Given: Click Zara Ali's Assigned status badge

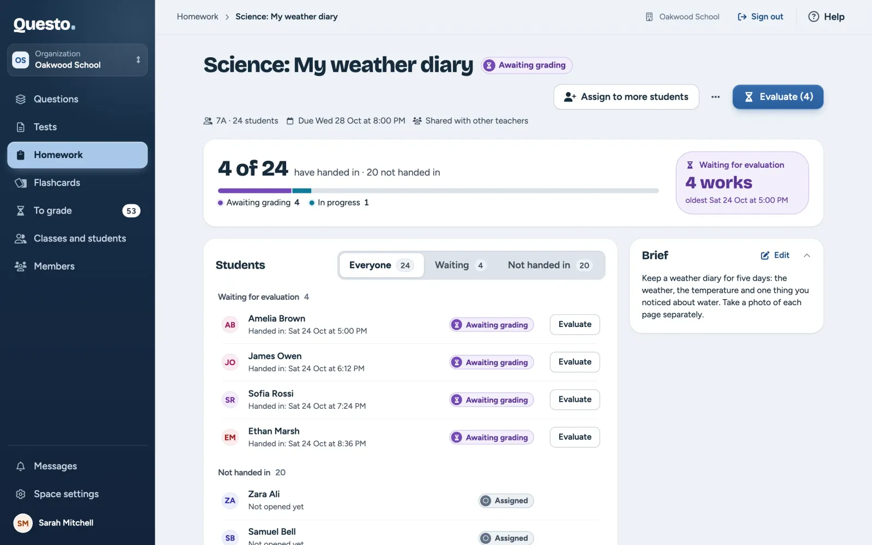Looking at the screenshot, I should tap(506, 501).
